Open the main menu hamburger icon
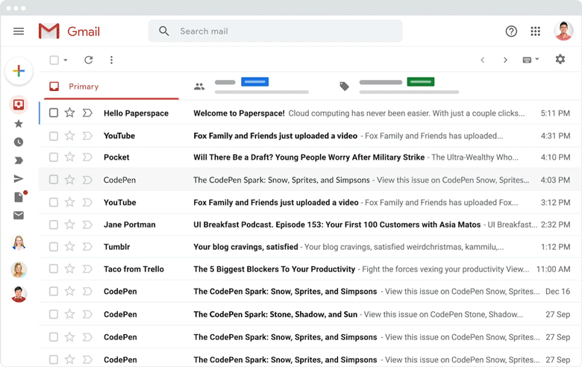Screen dimensions: 582x367 [x=19, y=31]
